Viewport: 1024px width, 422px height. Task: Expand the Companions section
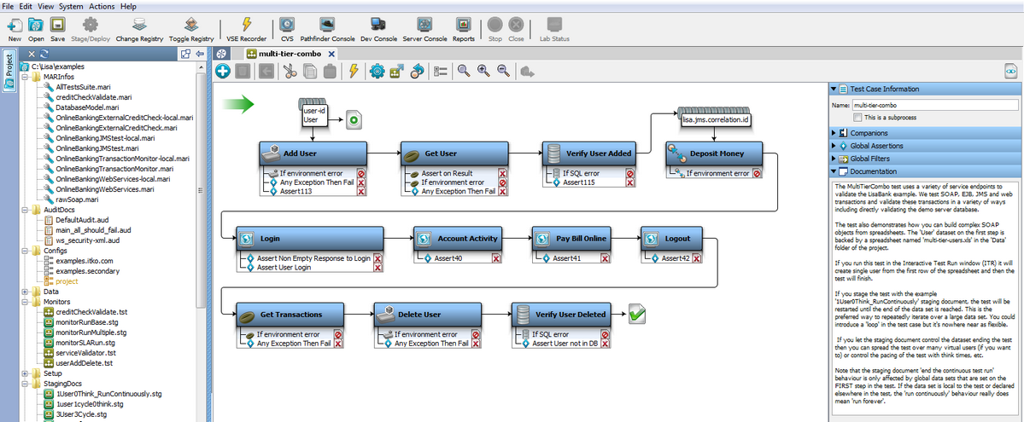coord(834,132)
